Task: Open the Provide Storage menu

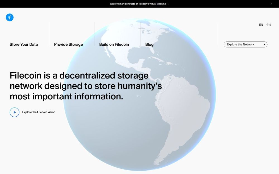Action: tap(69, 44)
